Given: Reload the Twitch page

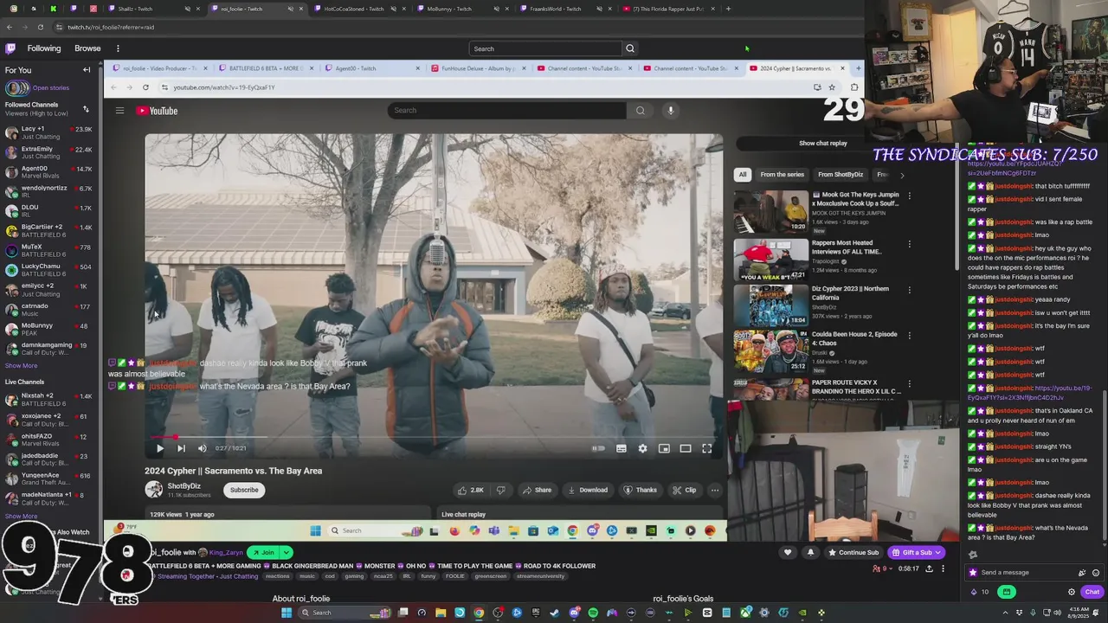Looking at the screenshot, I should (x=40, y=27).
